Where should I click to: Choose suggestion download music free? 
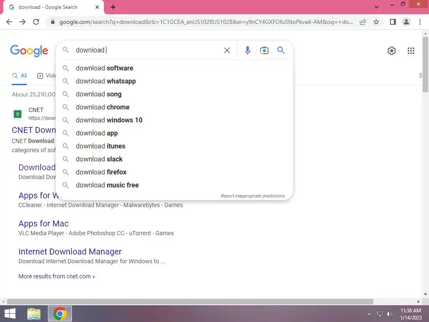pyautogui.click(x=174, y=185)
